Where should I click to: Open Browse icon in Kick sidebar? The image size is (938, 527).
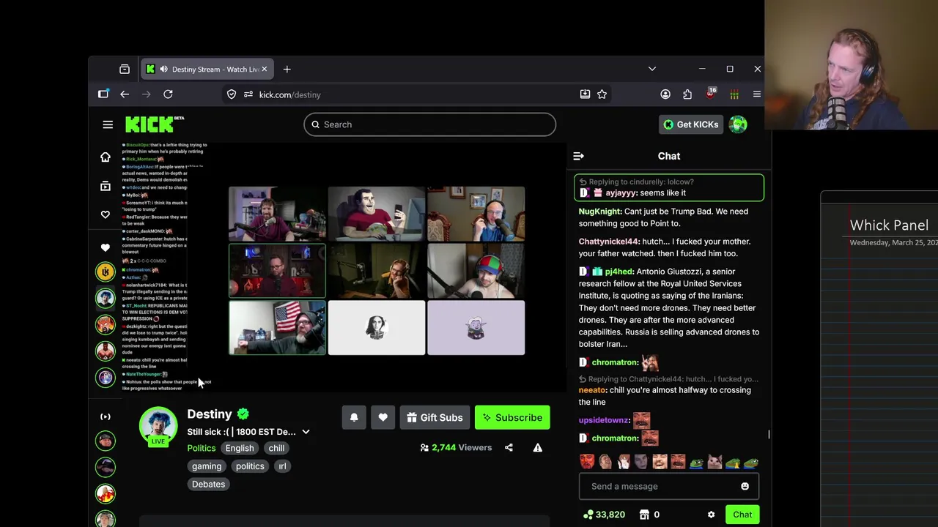pos(106,186)
